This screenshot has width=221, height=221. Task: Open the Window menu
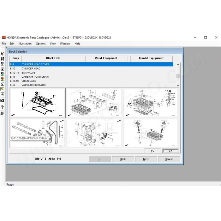click(65, 44)
